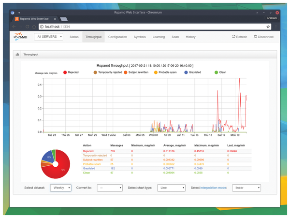Click the Action column header

click(x=87, y=145)
